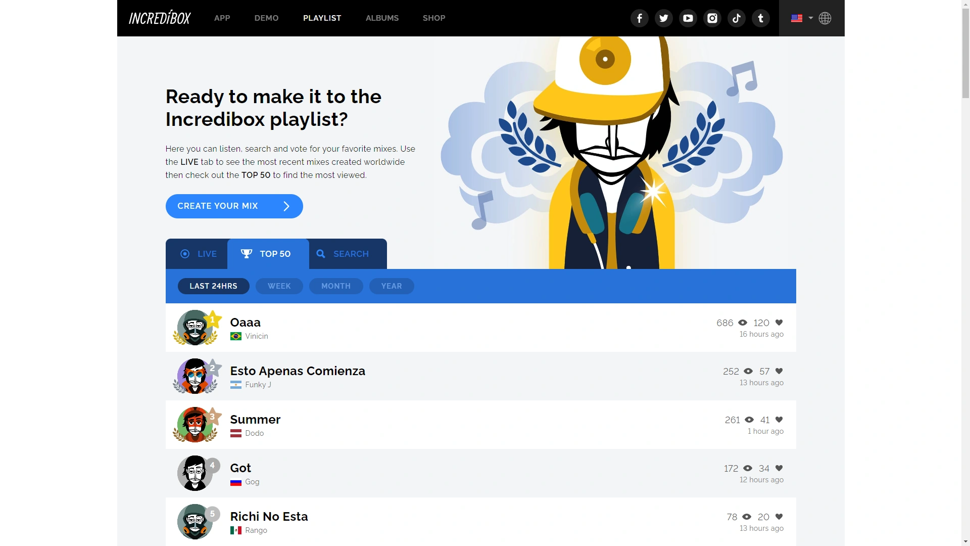Open the SEARCH tab
This screenshot has width=970, height=546.
click(x=343, y=254)
